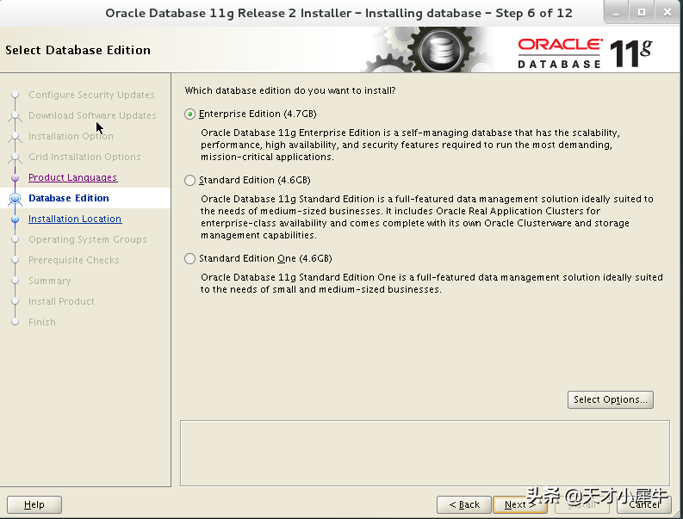Click the empty message area box

point(425,453)
